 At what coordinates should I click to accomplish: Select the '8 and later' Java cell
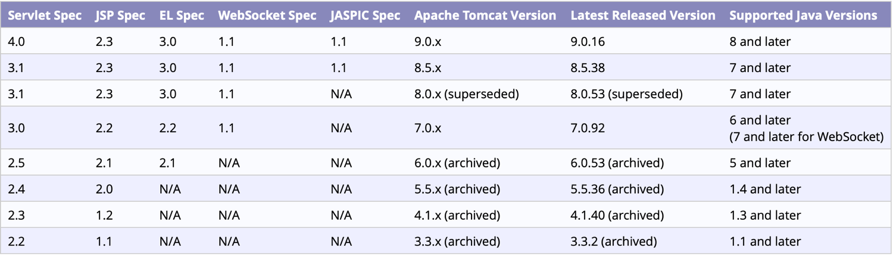click(760, 42)
